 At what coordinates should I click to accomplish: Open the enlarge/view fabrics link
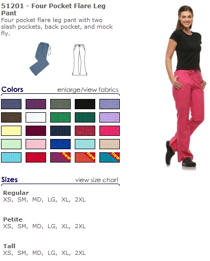coord(88,90)
